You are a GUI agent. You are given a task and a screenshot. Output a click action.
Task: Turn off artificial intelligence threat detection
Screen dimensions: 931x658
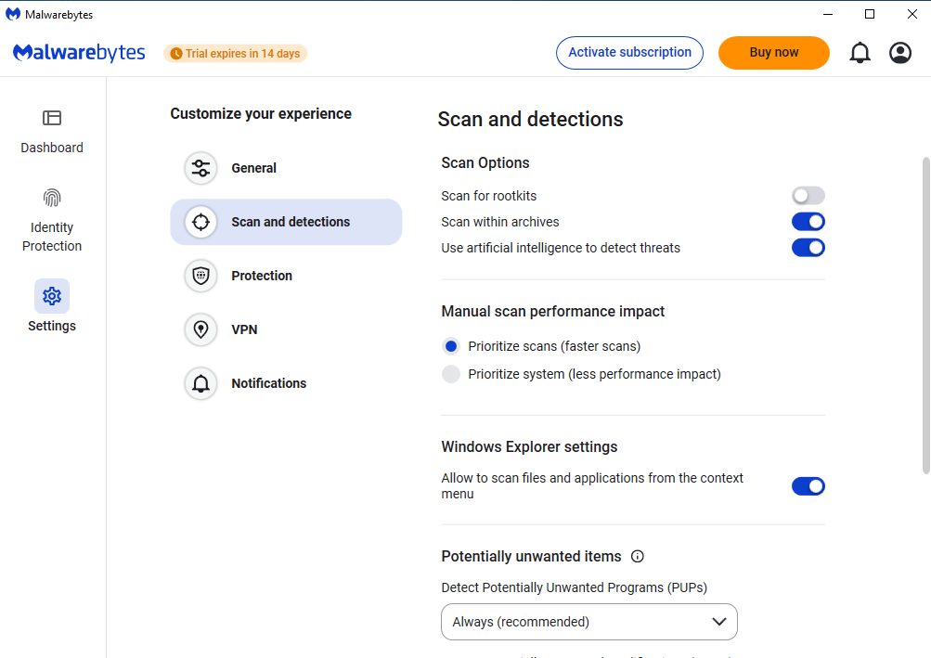point(808,248)
